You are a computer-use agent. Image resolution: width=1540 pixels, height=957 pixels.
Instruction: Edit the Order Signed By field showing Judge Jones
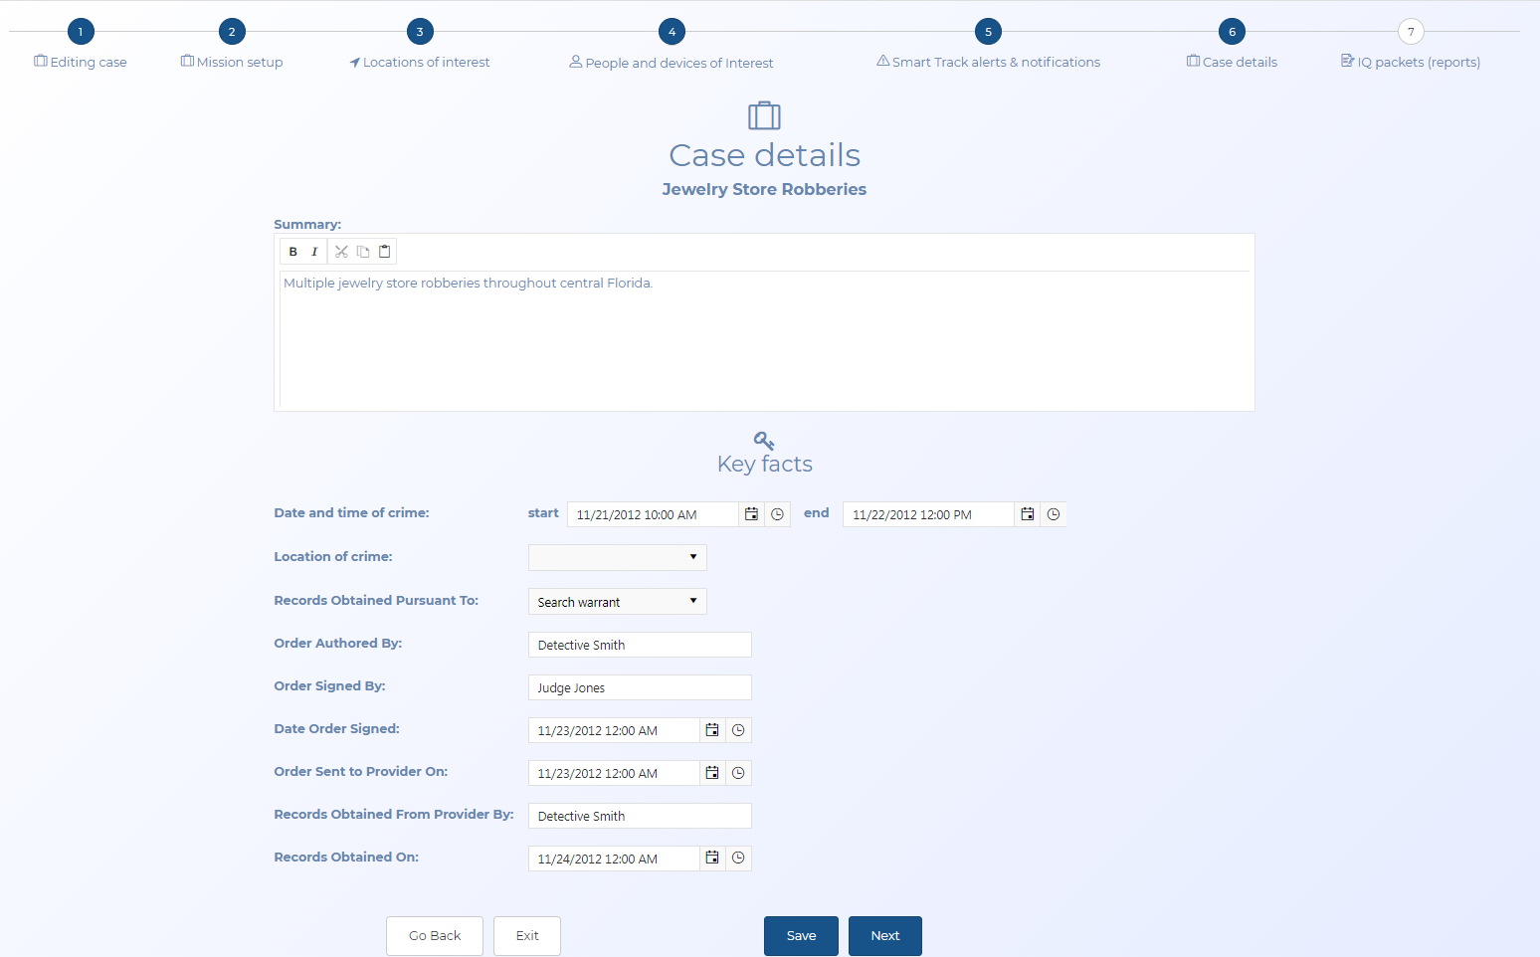click(639, 687)
